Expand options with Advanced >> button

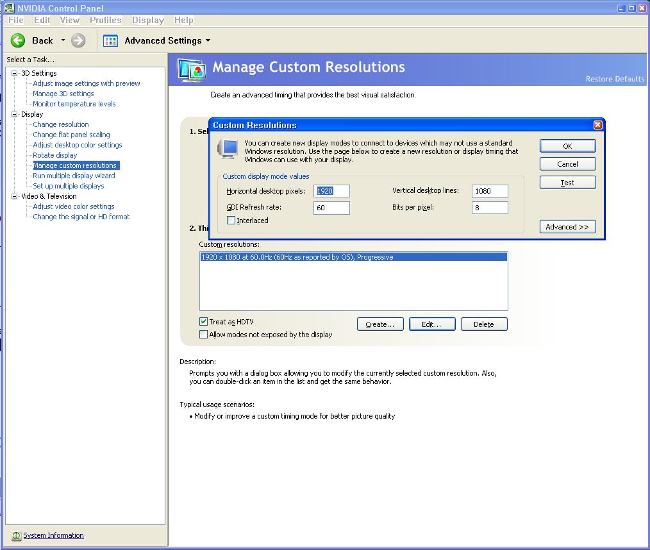[567, 227]
